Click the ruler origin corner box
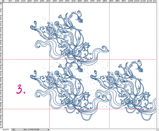This screenshot has height=131, width=159. (1, 1)
